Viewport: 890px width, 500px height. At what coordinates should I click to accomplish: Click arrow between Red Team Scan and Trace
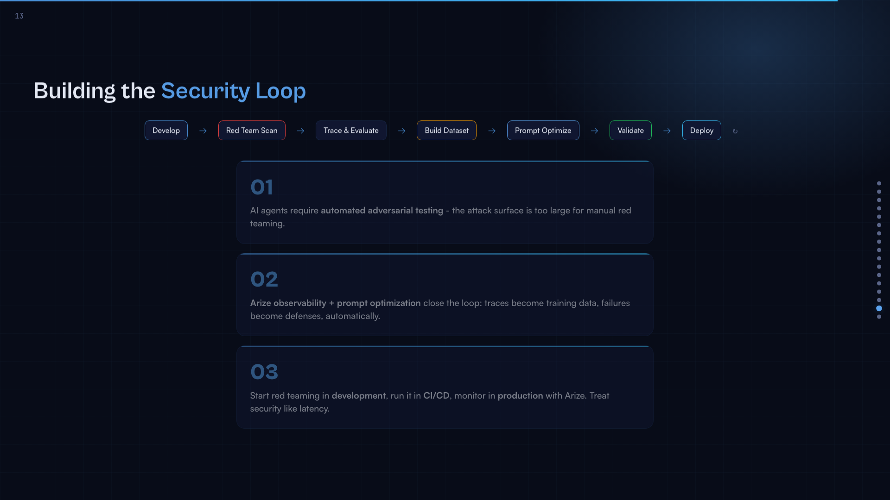tap(300, 131)
